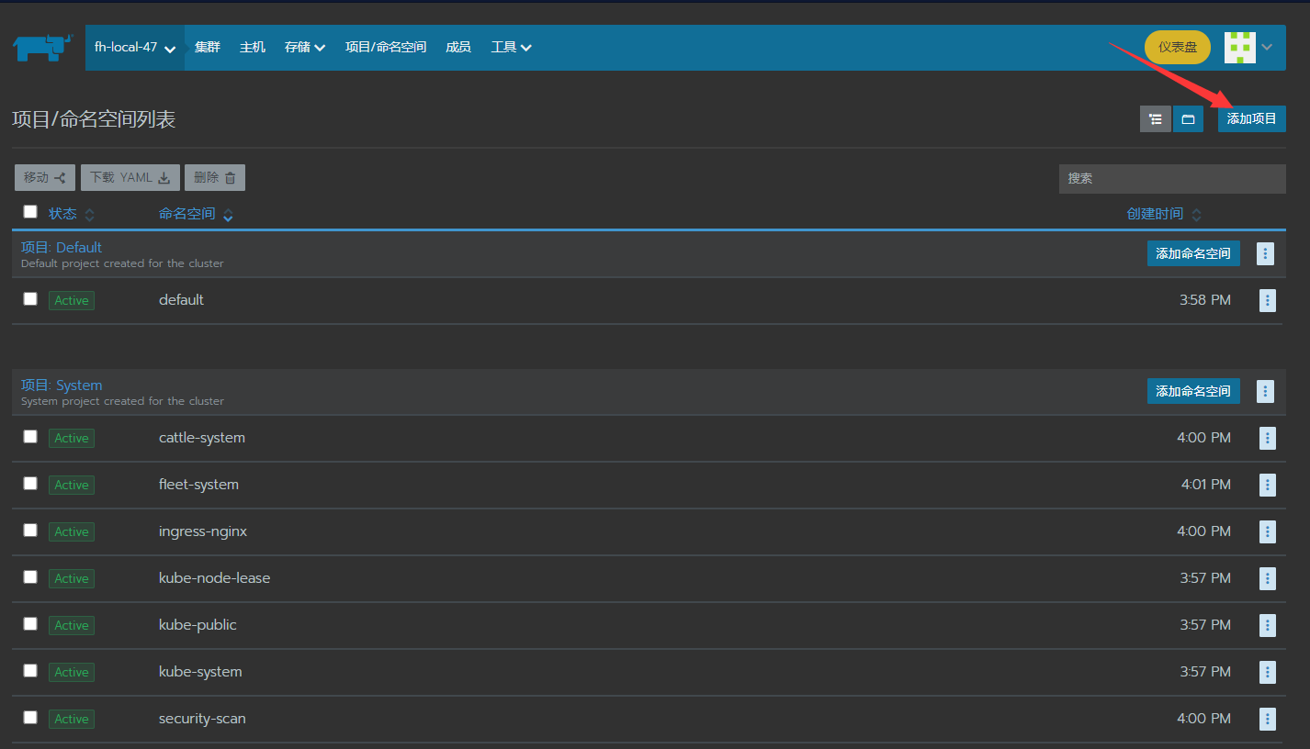This screenshot has width=1310, height=749.
Task: Check the kube-public checkbox
Action: pyautogui.click(x=30, y=624)
